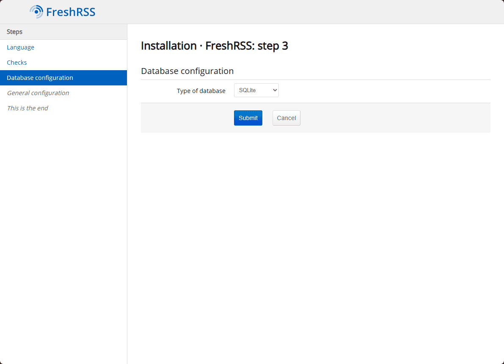Screen dimensions: 504x364
Task: Open the Type of database dropdown
Action: 256,90
